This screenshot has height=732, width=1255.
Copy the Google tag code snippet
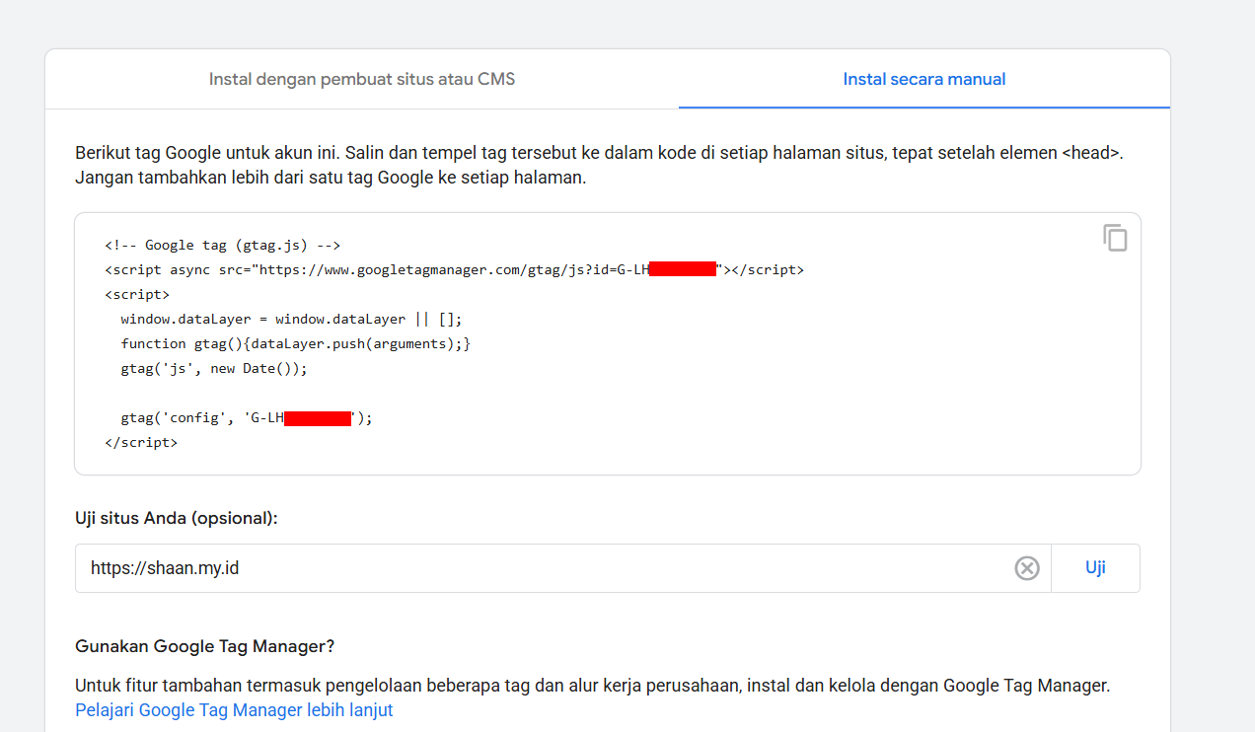(x=1115, y=239)
